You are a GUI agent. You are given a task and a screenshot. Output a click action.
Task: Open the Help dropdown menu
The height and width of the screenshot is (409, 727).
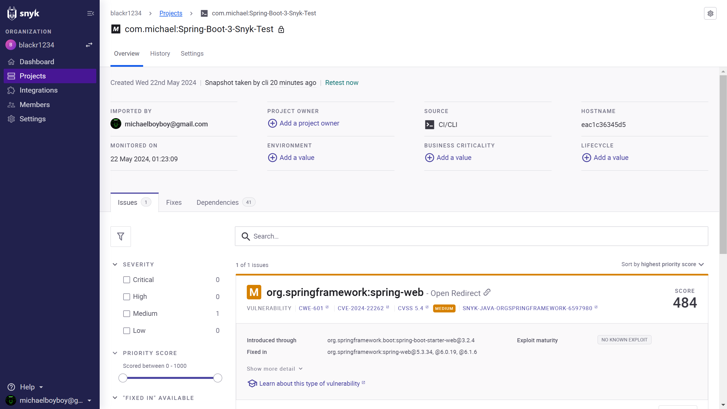(31, 387)
